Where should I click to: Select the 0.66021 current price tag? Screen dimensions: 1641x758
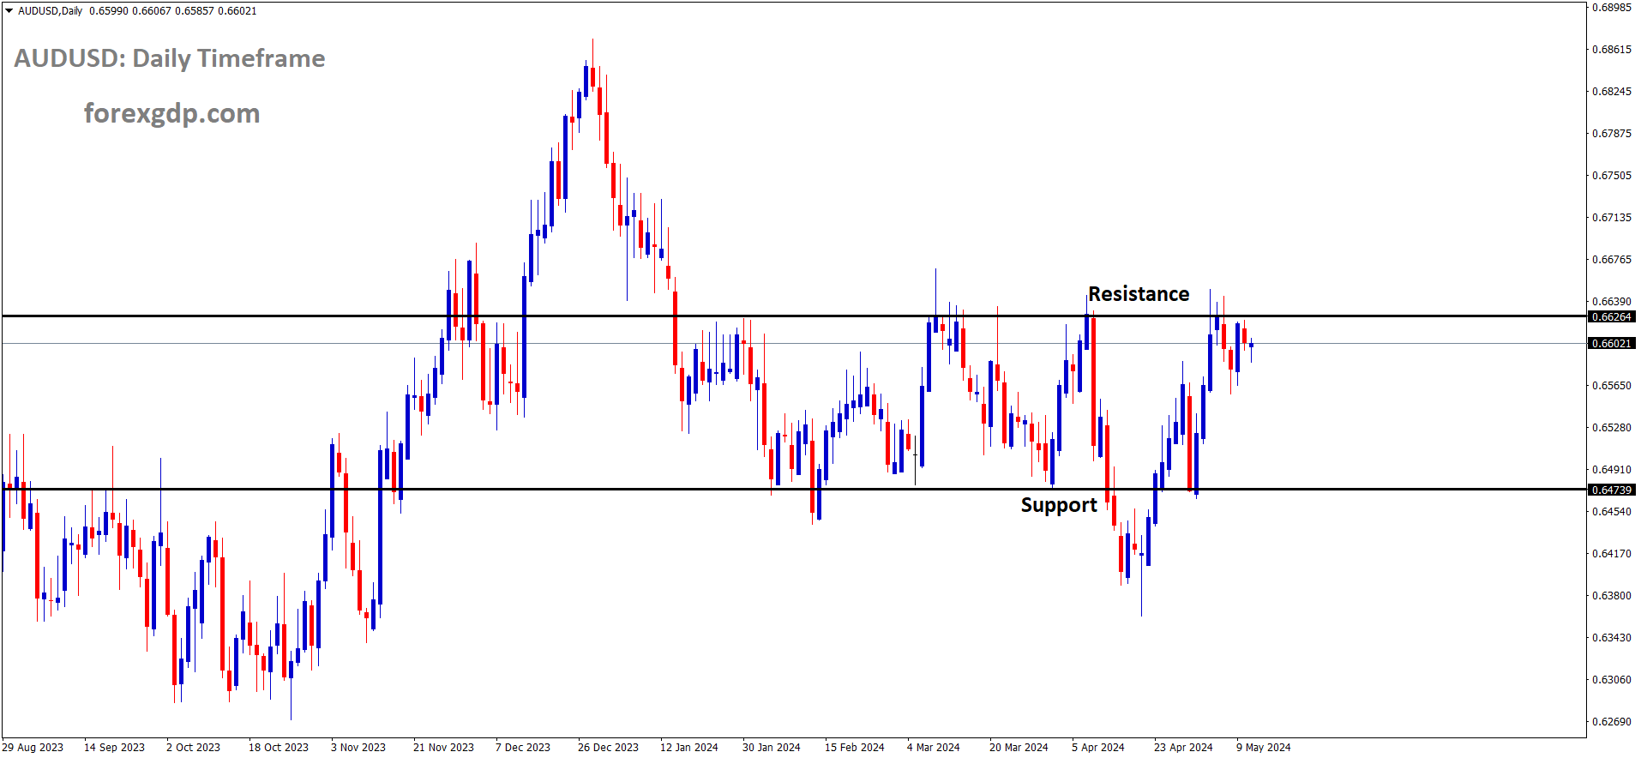(1612, 343)
